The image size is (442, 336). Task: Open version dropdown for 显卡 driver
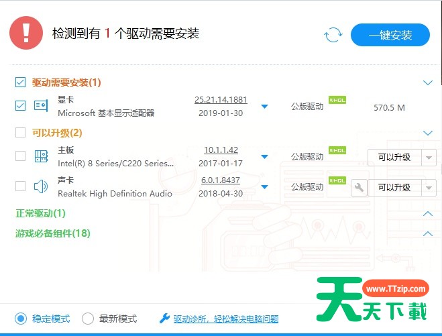[x=264, y=107]
